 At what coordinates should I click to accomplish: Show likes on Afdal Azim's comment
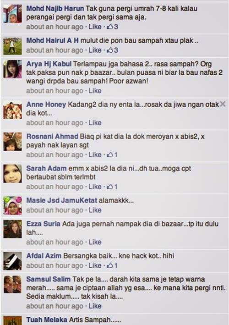112,265
